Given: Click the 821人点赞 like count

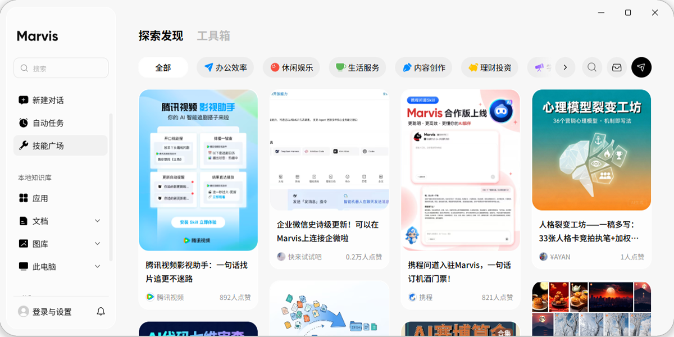Looking at the screenshot, I should [x=498, y=297].
